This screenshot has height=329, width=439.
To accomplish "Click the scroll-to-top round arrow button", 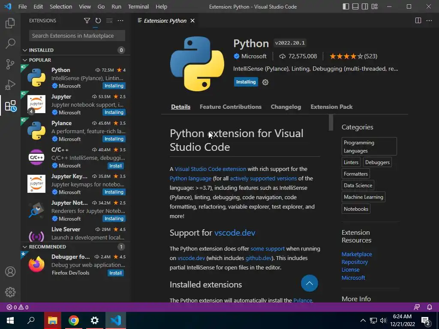I will (x=310, y=283).
